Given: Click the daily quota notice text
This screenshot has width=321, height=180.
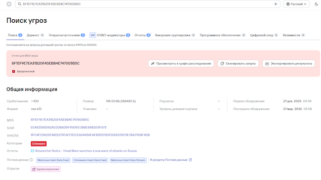Looking at the screenshot, I should [51, 45].
